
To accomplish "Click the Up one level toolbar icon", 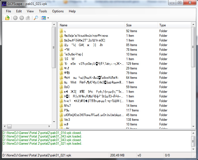I will coord(28,18).
